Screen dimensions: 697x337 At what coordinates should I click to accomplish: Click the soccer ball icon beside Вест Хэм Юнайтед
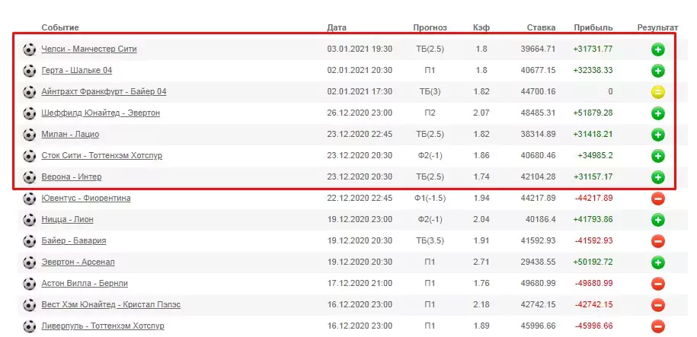30,305
